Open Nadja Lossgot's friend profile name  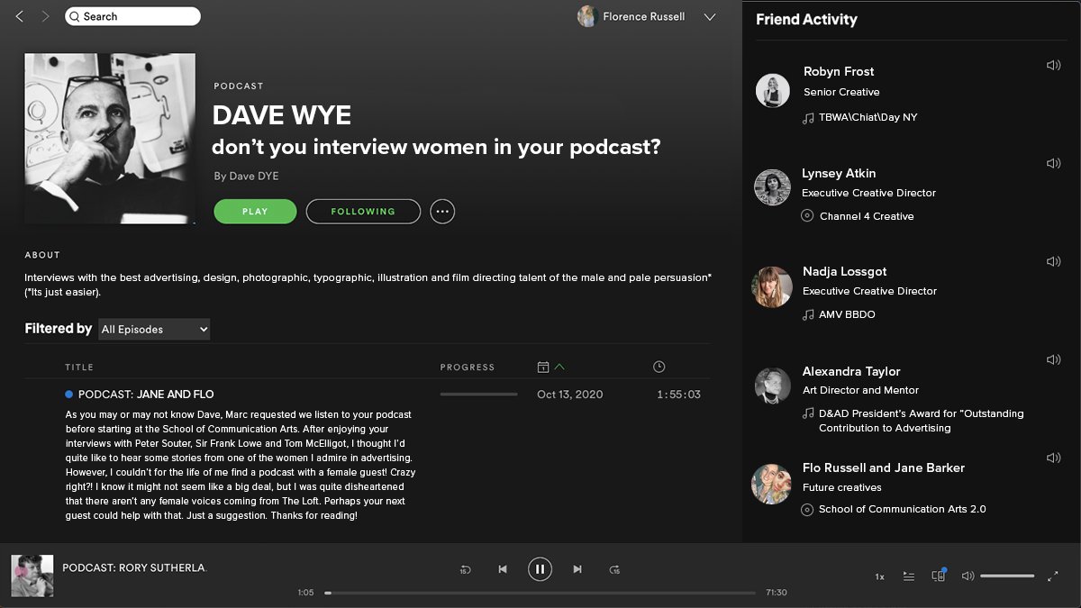(x=844, y=271)
